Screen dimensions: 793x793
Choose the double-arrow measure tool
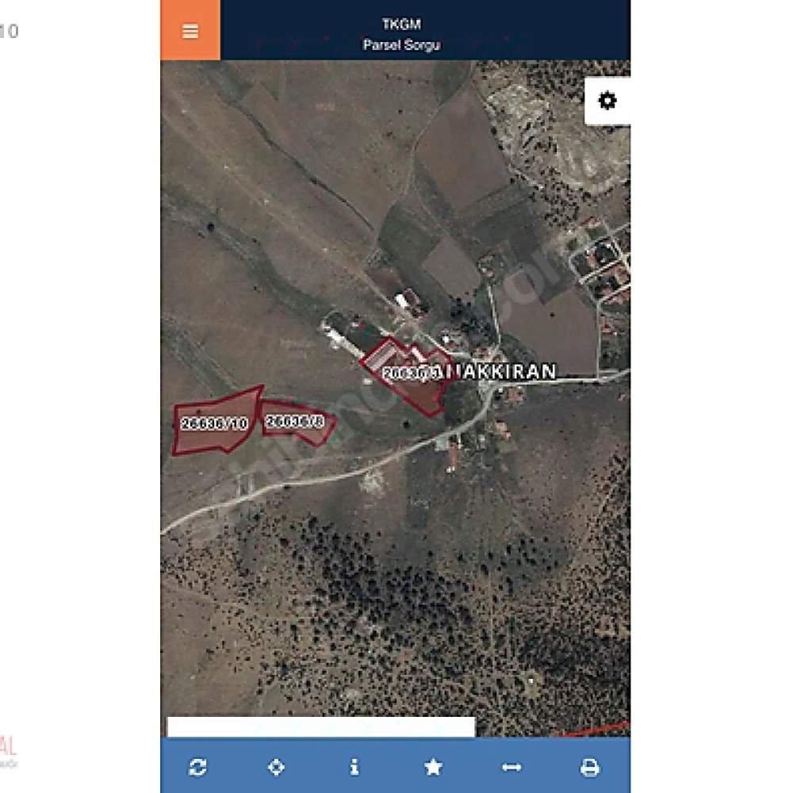point(511,767)
